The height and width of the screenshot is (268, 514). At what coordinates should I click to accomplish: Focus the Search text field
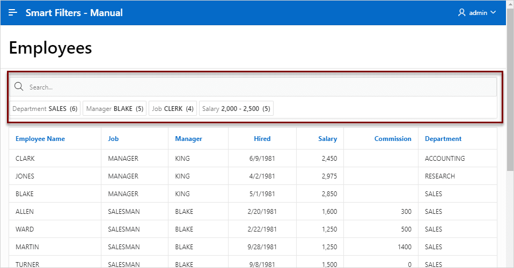(253, 87)
